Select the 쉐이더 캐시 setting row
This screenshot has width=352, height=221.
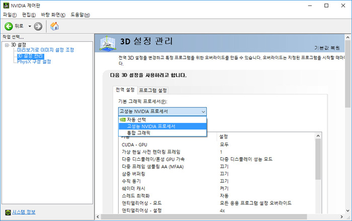[217, 188]
